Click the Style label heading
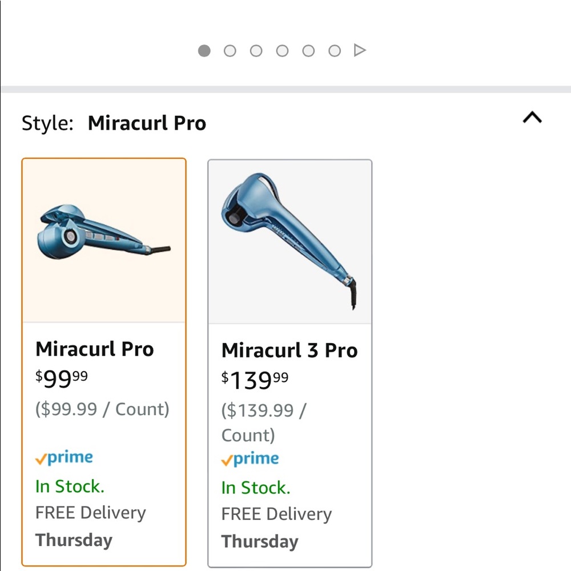 click(x=47, y=123)
